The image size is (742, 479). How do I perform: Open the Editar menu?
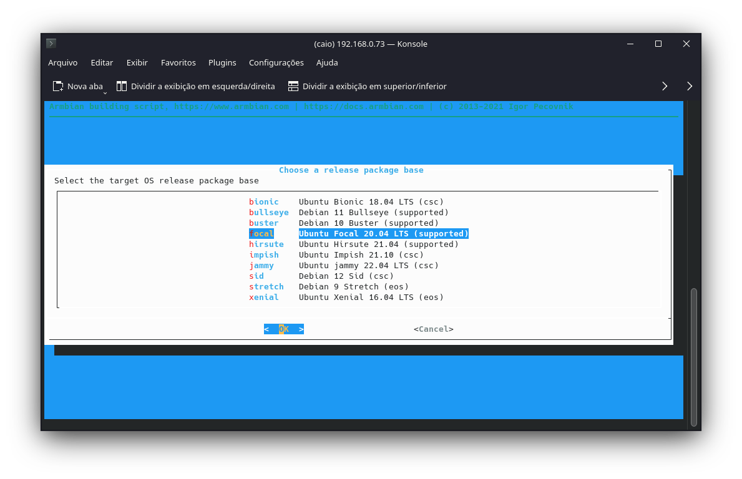coord(102,62)
